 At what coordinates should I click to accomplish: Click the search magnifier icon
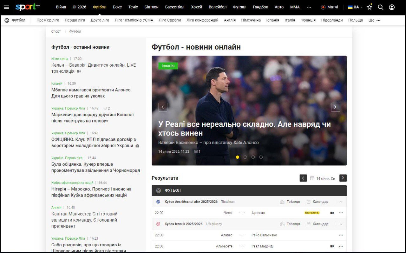(381, 7)
